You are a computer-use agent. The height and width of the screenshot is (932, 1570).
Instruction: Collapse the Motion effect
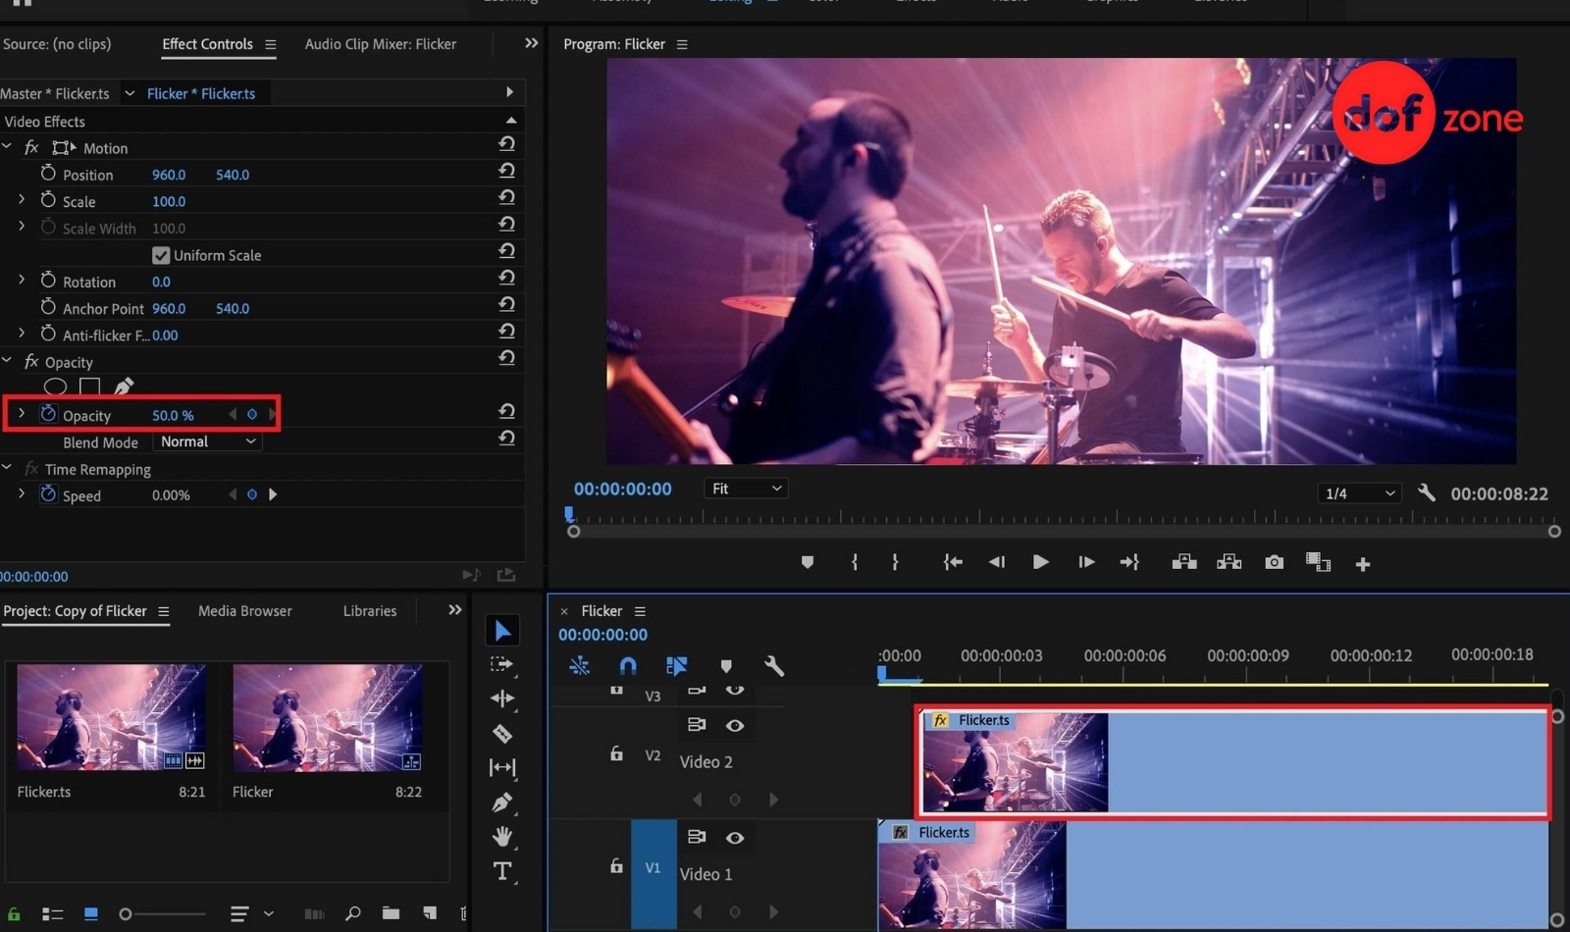point(7,146)
